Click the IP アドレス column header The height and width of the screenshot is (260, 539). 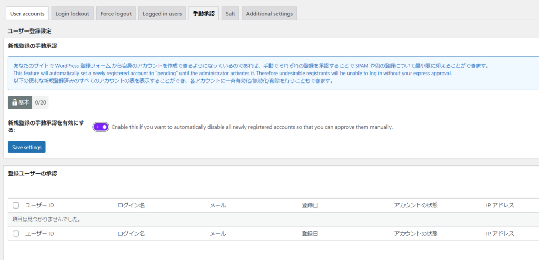coord(500,205)
